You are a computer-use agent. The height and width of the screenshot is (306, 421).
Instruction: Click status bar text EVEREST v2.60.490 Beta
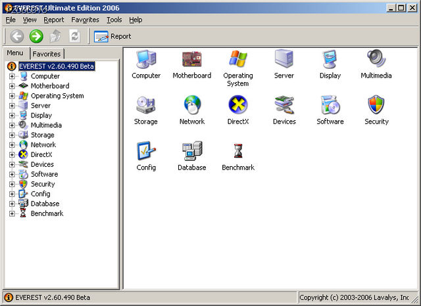point(53,297)
